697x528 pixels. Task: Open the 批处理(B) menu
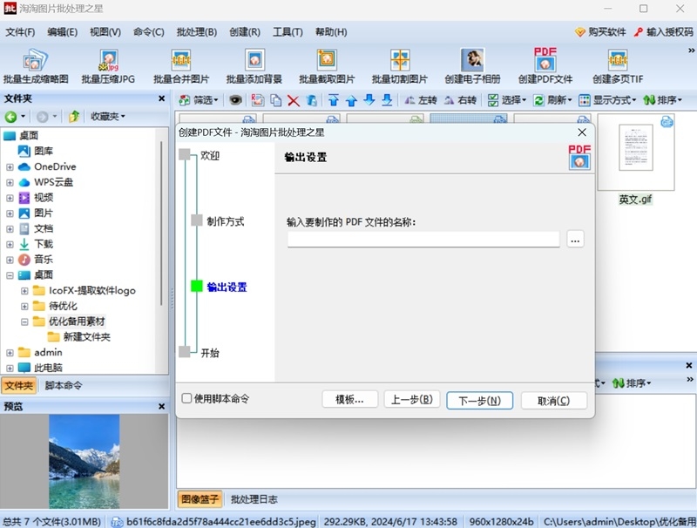195,32
